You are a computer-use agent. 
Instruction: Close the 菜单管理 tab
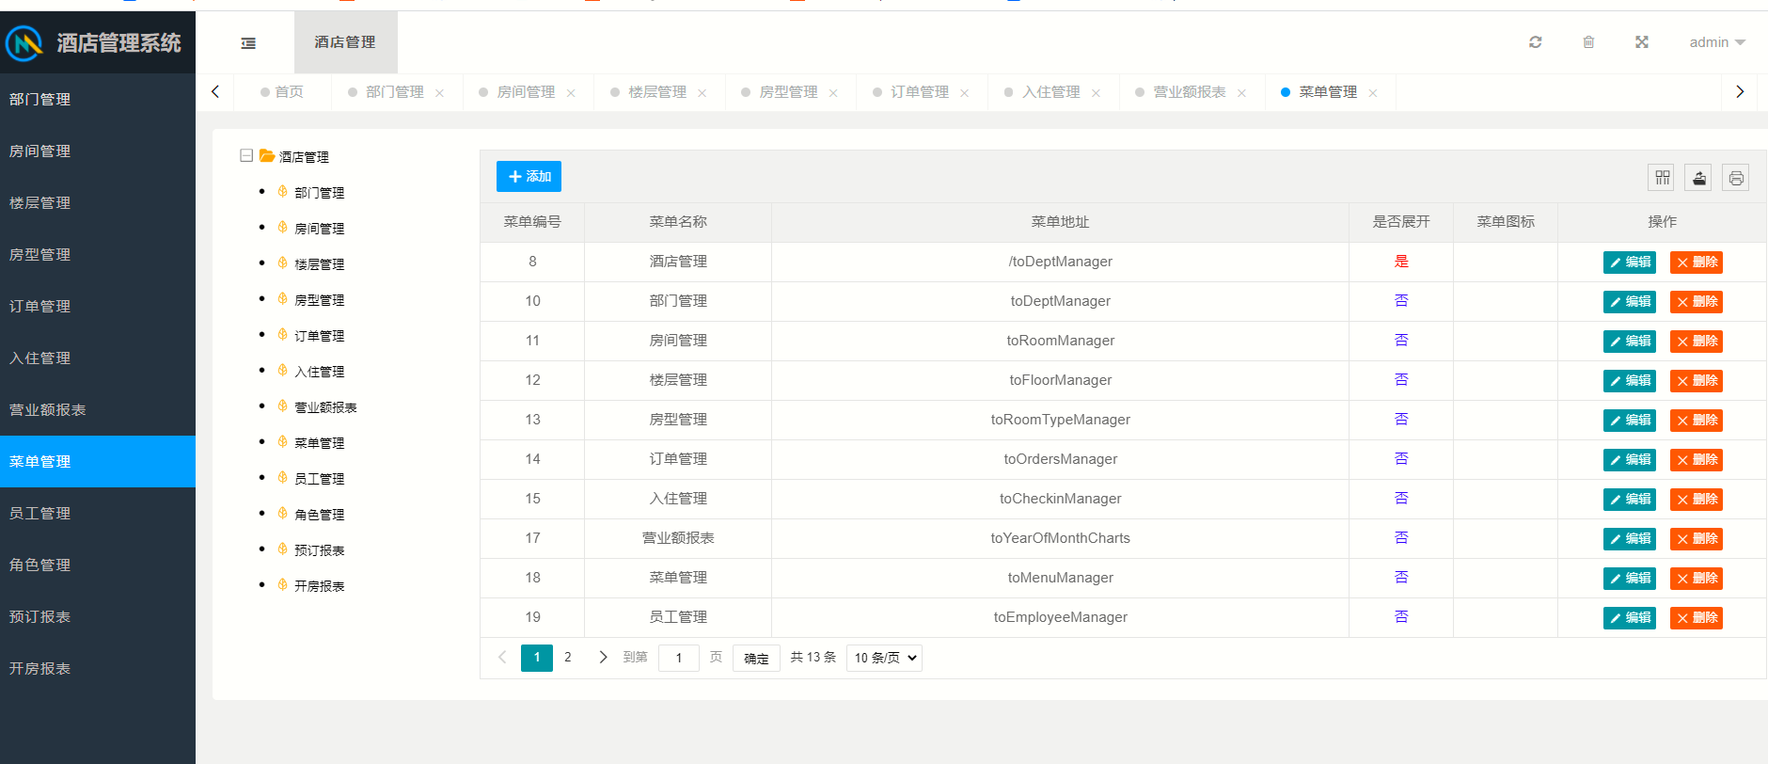click(1373, 93)
